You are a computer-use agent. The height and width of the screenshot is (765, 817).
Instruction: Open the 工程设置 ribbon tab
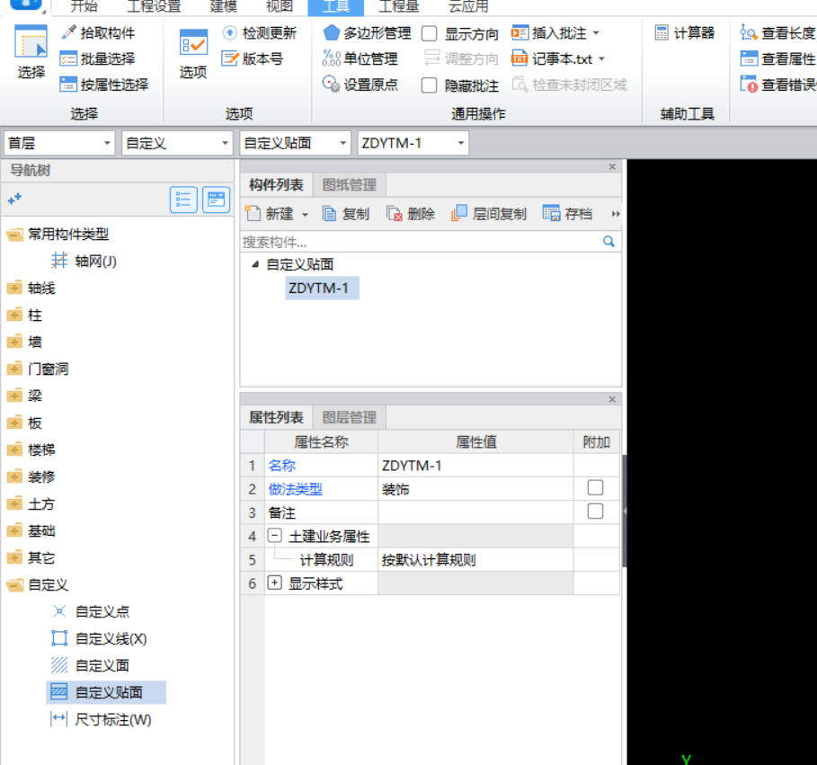click(x=154, y=6)
